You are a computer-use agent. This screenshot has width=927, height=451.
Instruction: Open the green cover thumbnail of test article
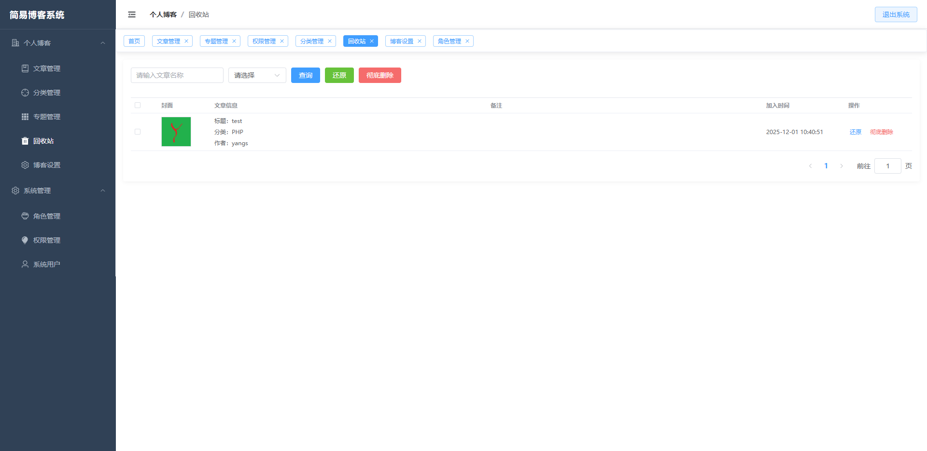(x=176, y=132)
